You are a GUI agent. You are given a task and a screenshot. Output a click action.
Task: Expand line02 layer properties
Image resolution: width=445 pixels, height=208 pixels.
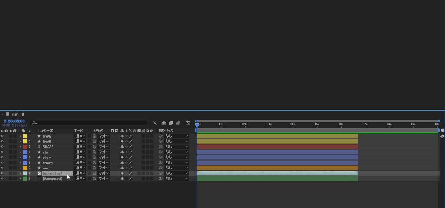click(x=20, y=136)
